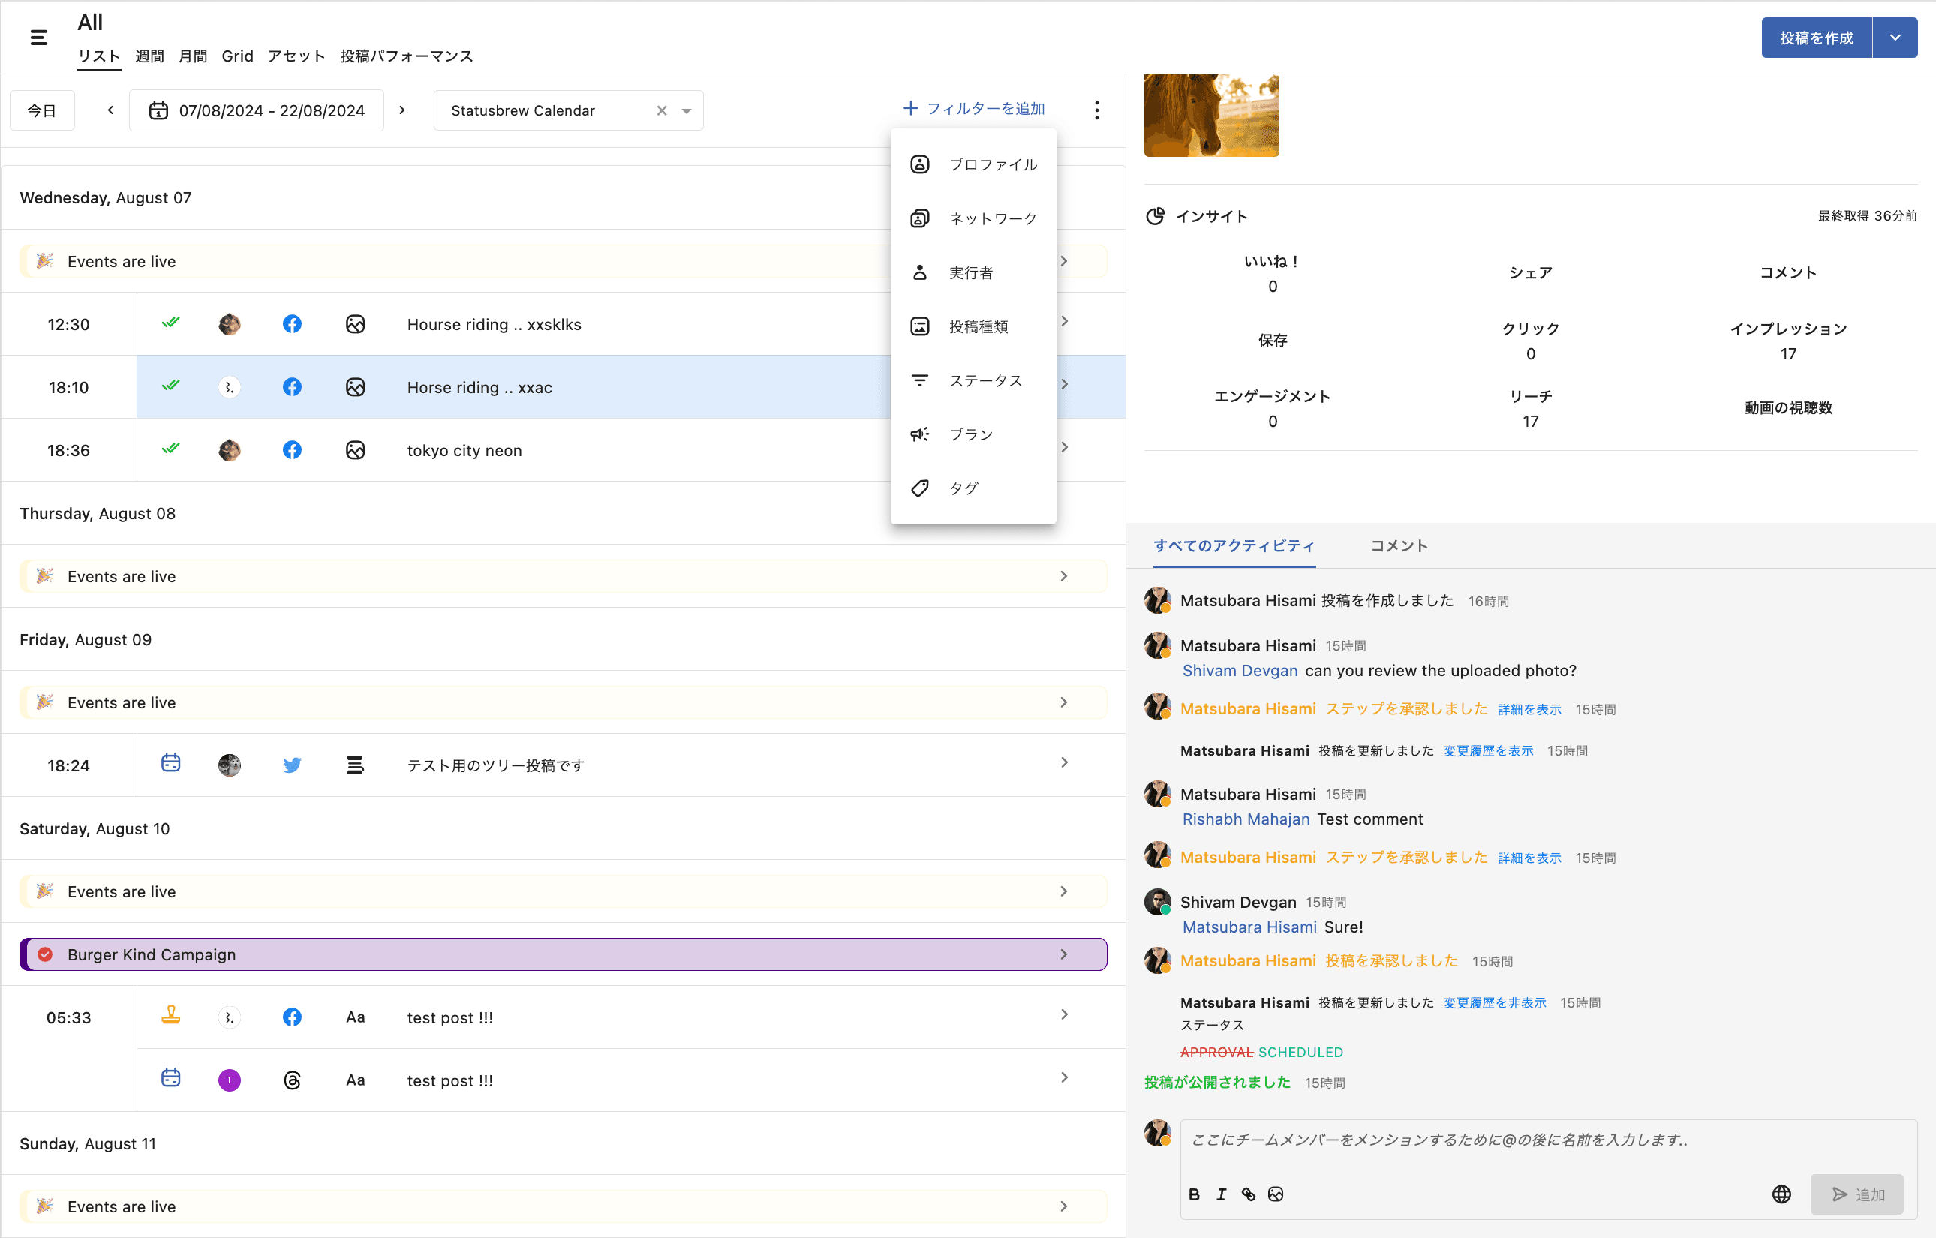This screenshot has width=1936, height=1238.
Task: Clear the Statusbrew Calendar selection with X
Action: pos(662,110)
